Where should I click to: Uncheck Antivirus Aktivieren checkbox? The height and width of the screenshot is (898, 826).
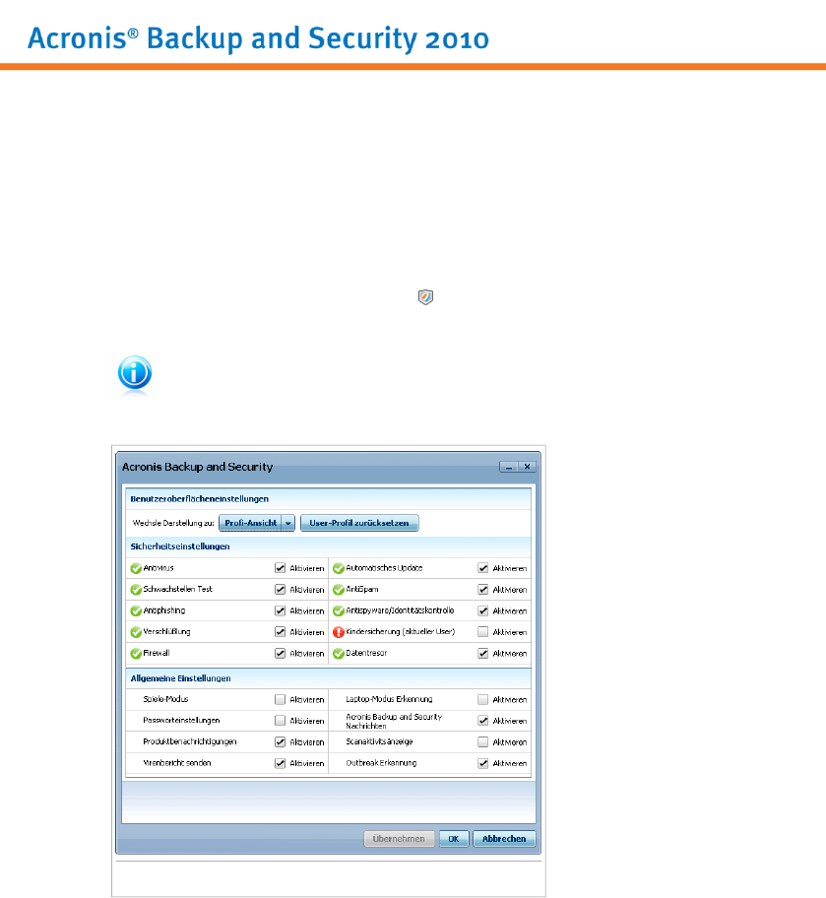coord(281,568)
